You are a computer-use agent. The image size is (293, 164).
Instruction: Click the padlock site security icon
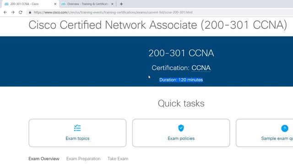30,12
